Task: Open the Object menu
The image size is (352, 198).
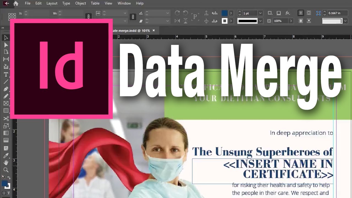Action: pyautogui.click(x=81, y=3)
